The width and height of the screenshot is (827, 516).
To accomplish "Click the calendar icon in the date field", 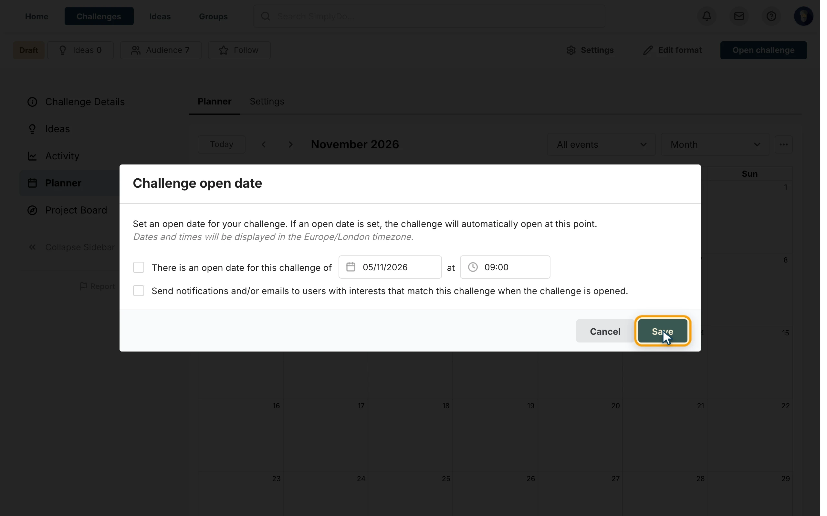I will click(x=351, y=267).
